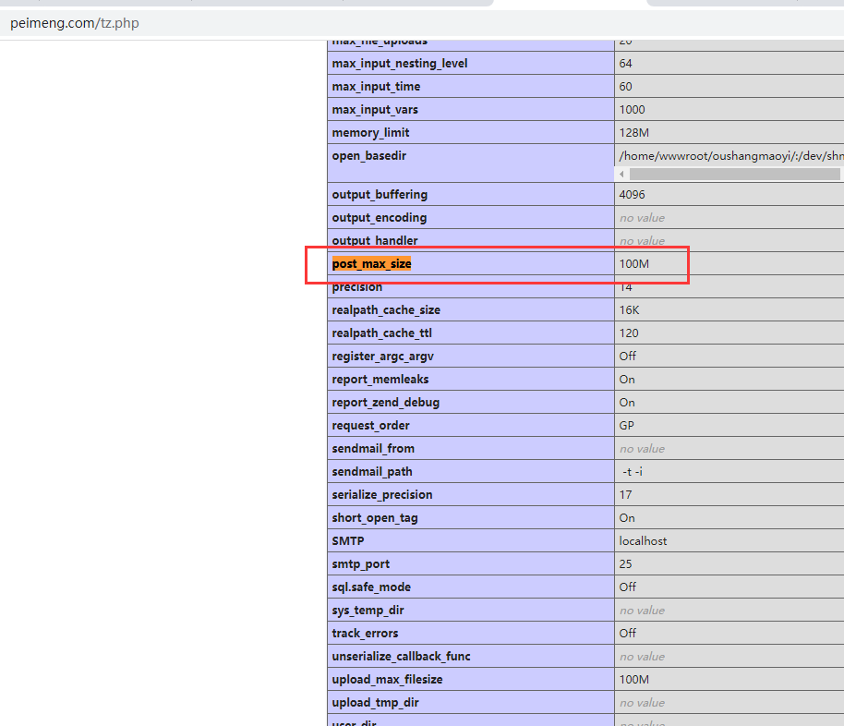Click the max_input_vars row label

[375, 110]
